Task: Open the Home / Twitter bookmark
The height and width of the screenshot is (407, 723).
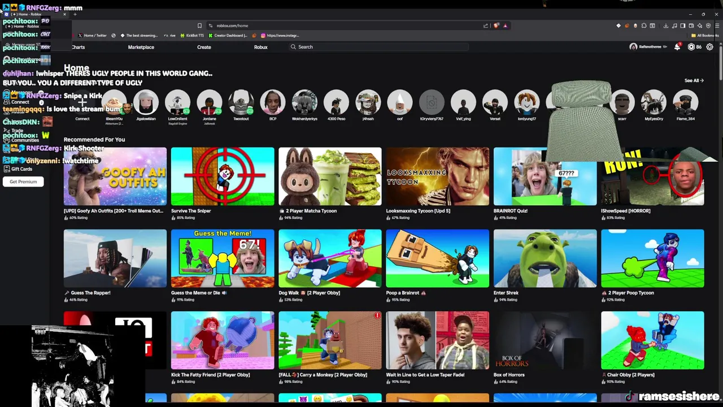Action: click(92, 35)
